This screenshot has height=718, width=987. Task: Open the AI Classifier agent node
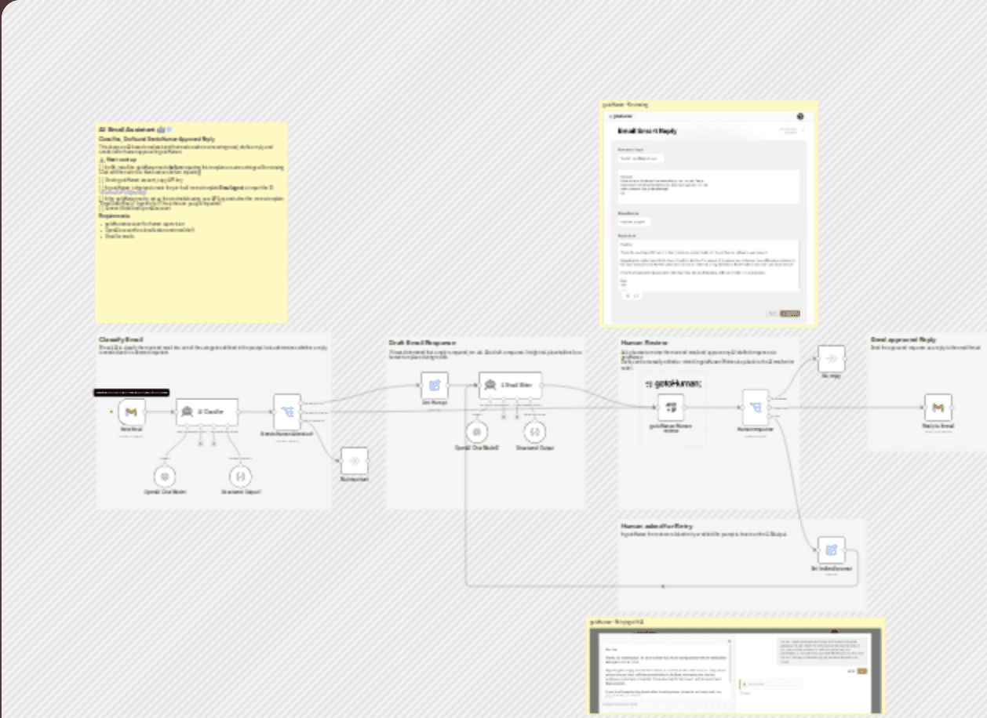207,411
